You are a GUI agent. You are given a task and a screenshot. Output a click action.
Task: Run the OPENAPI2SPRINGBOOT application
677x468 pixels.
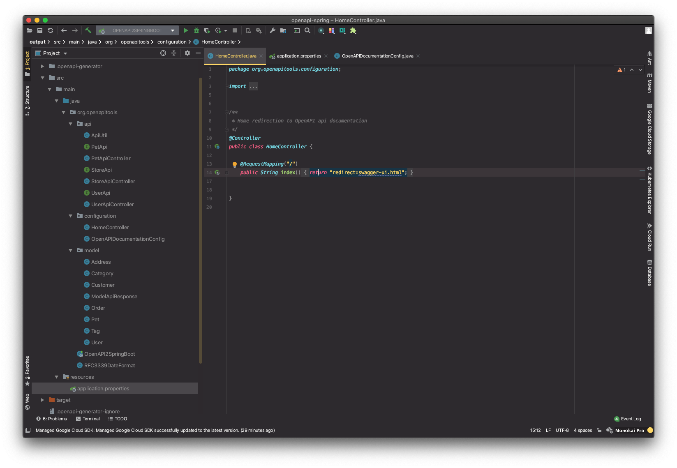pyautogui.click(x=185, y=30)
